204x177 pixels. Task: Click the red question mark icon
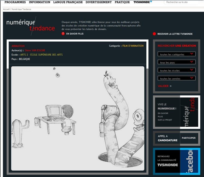[63, 34]
